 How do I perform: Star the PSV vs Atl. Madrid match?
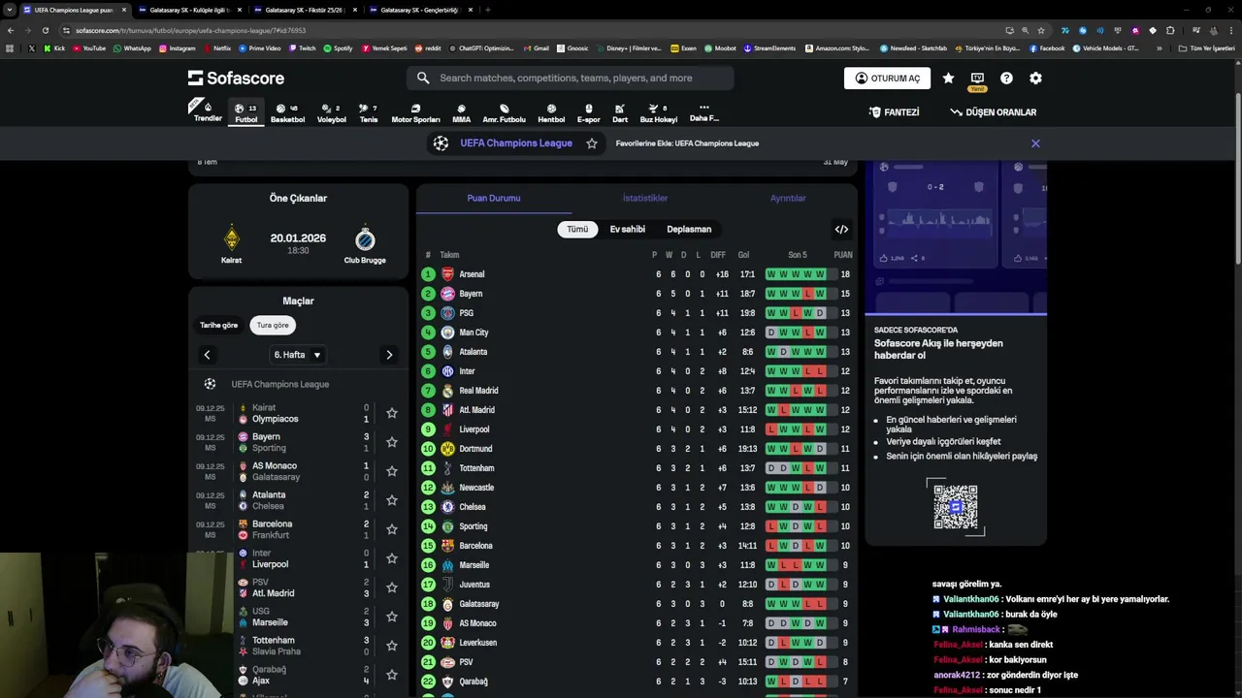coord(392,587)
